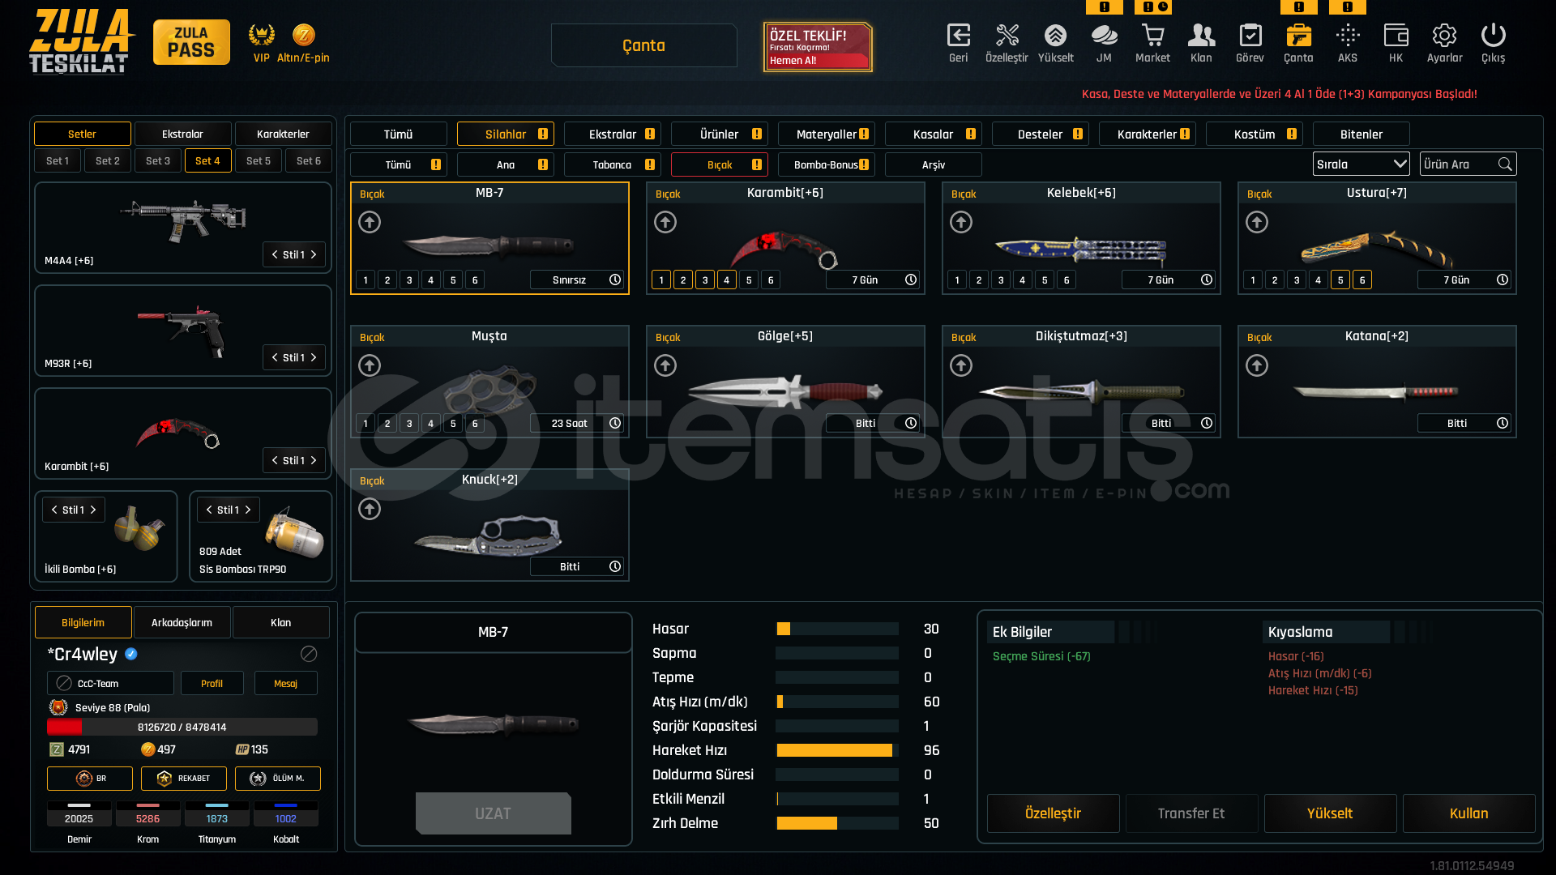Open the Market shopping cart icon
The width and height of the screenshot is (1556, 875).
tap(1152, 36)
